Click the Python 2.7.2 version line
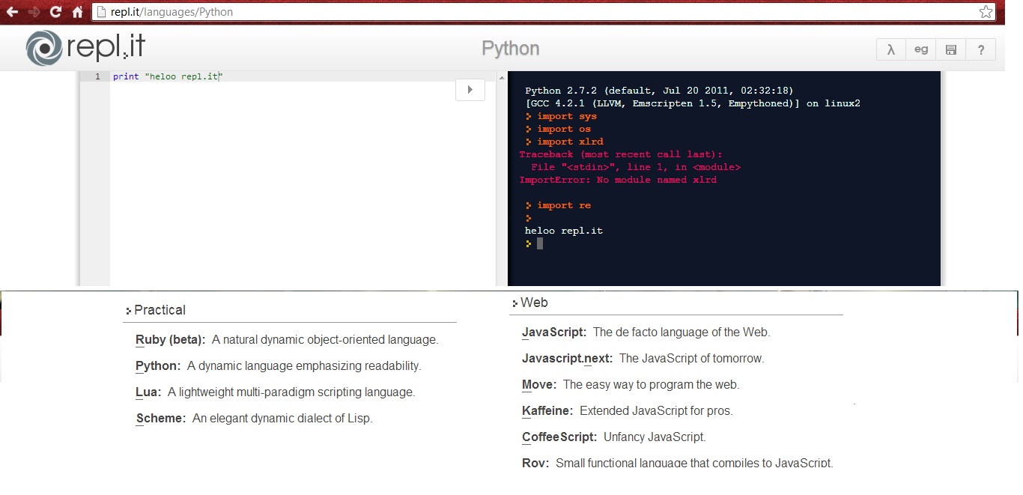The width and height of the screenshot is (1023, 495). (660, 91)
